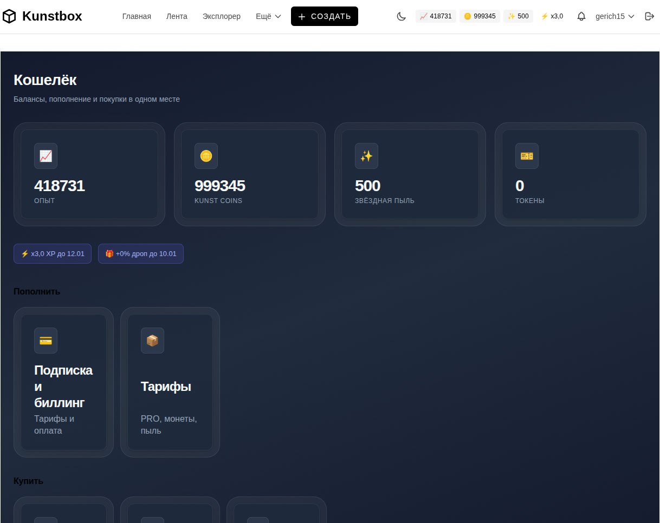Image resolution: width=660 pixels, height=523 pixels.
Task: Expand the Ещё dropdown menu
Action: (268, 16)
